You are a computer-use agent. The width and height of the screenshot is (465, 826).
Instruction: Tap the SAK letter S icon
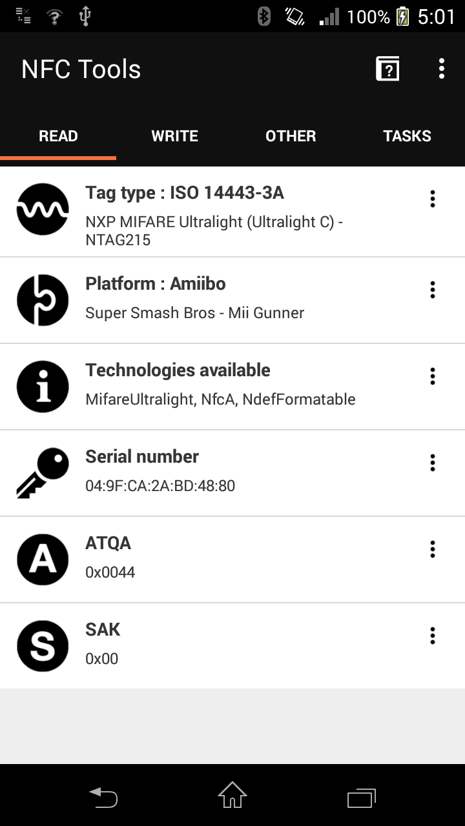click(43, 646)
